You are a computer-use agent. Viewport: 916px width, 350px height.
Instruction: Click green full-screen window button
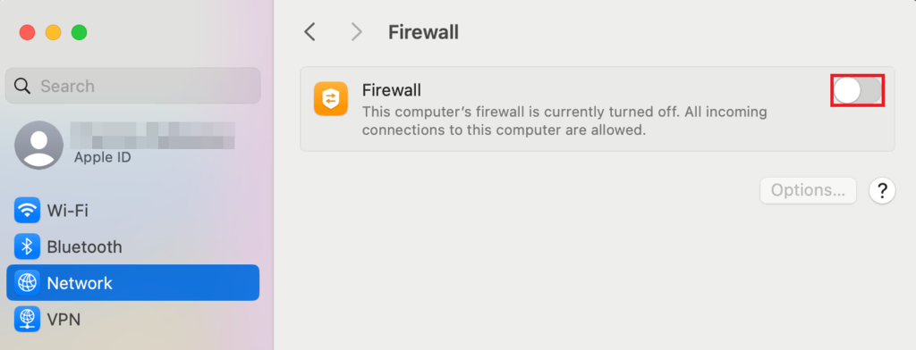[79, 32]
